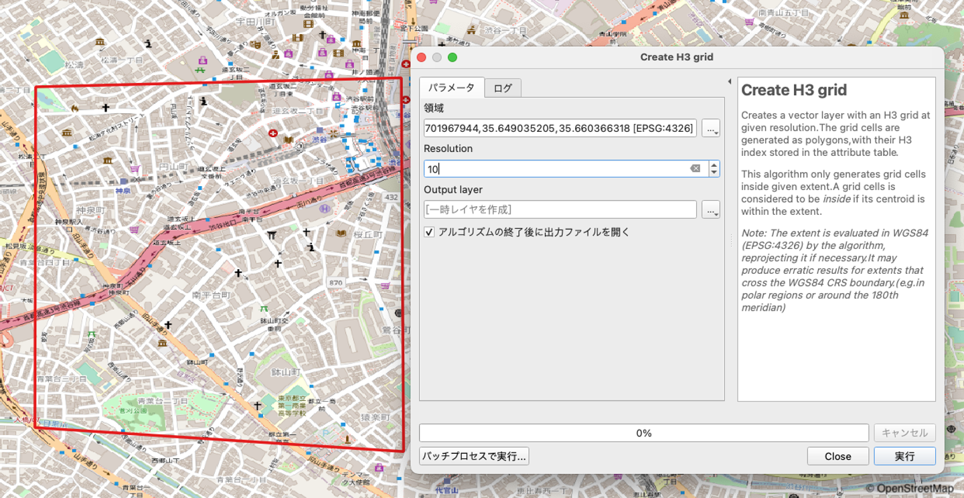Toggle open output file after algorithm checkbox
Viewport: 964px width, 498px height.
(x=429, y=232)
